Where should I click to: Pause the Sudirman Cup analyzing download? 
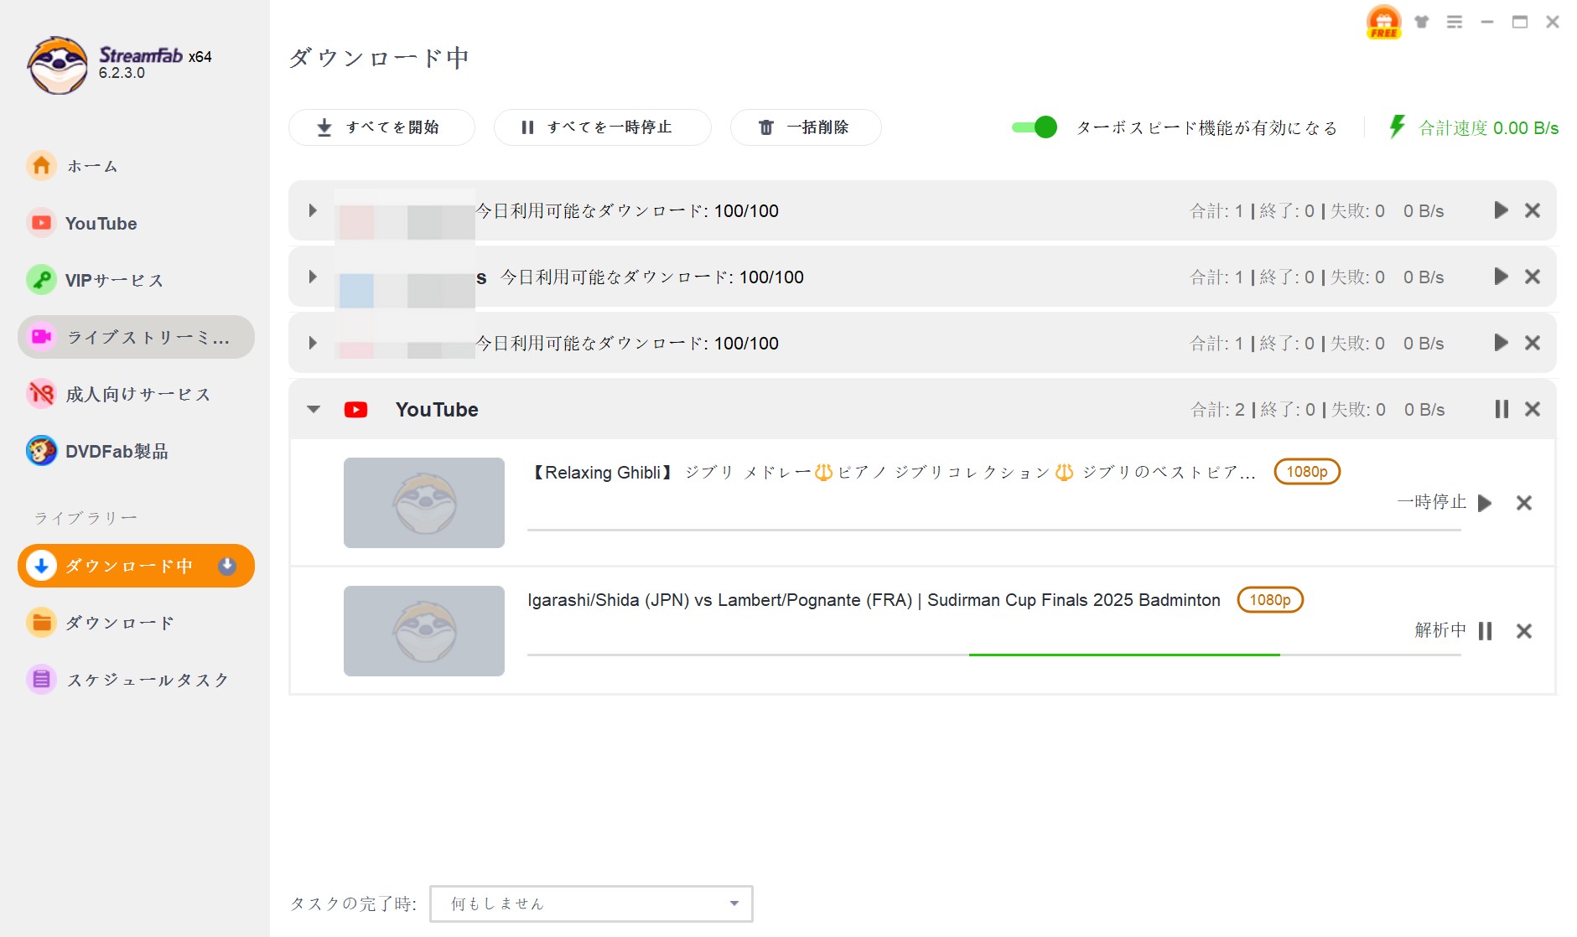point(1486,631)
